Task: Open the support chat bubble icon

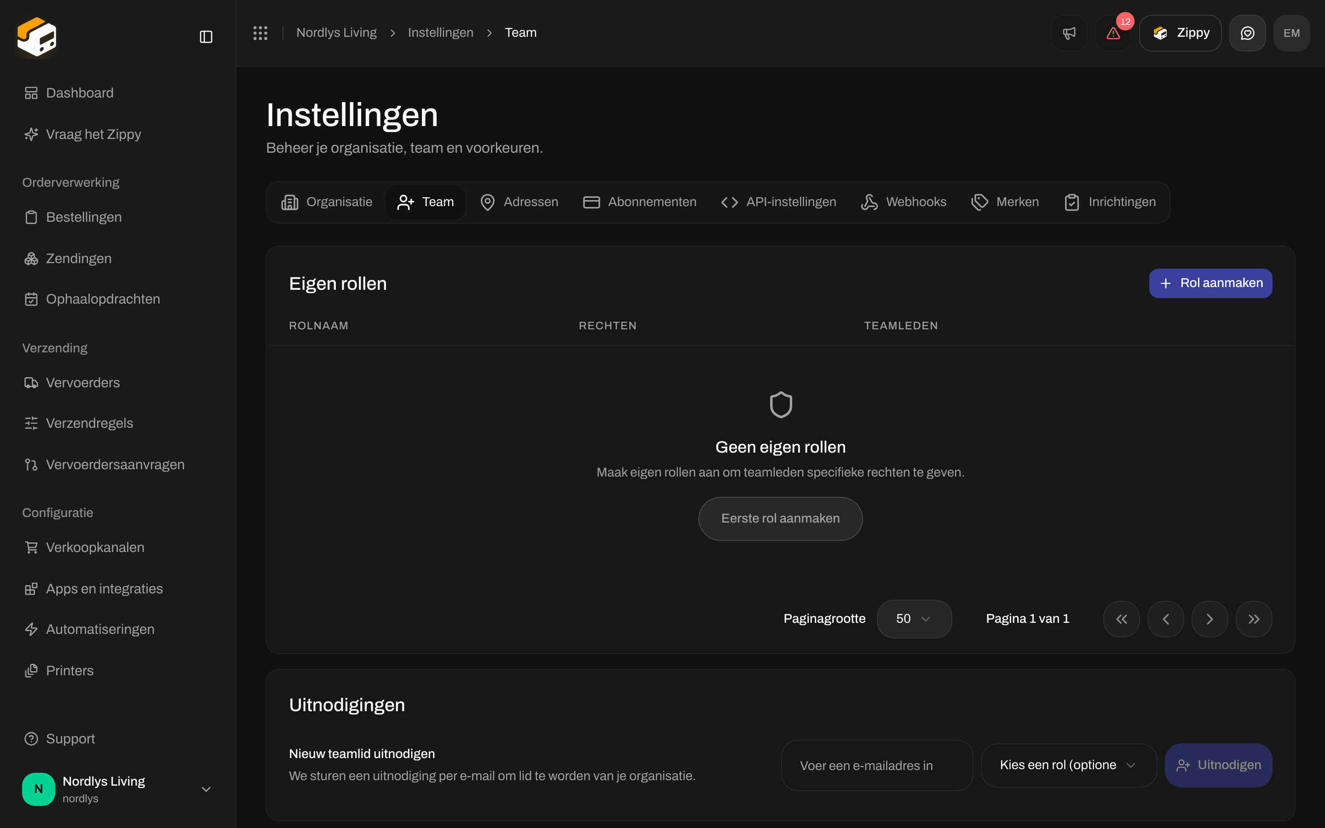Action: point(1247,33)
